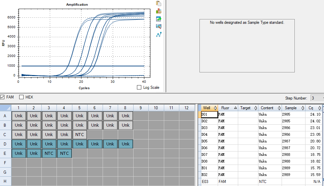Select plate column 8 header
Viewport: 324px width, 186px height.
(x=125, y=108)
